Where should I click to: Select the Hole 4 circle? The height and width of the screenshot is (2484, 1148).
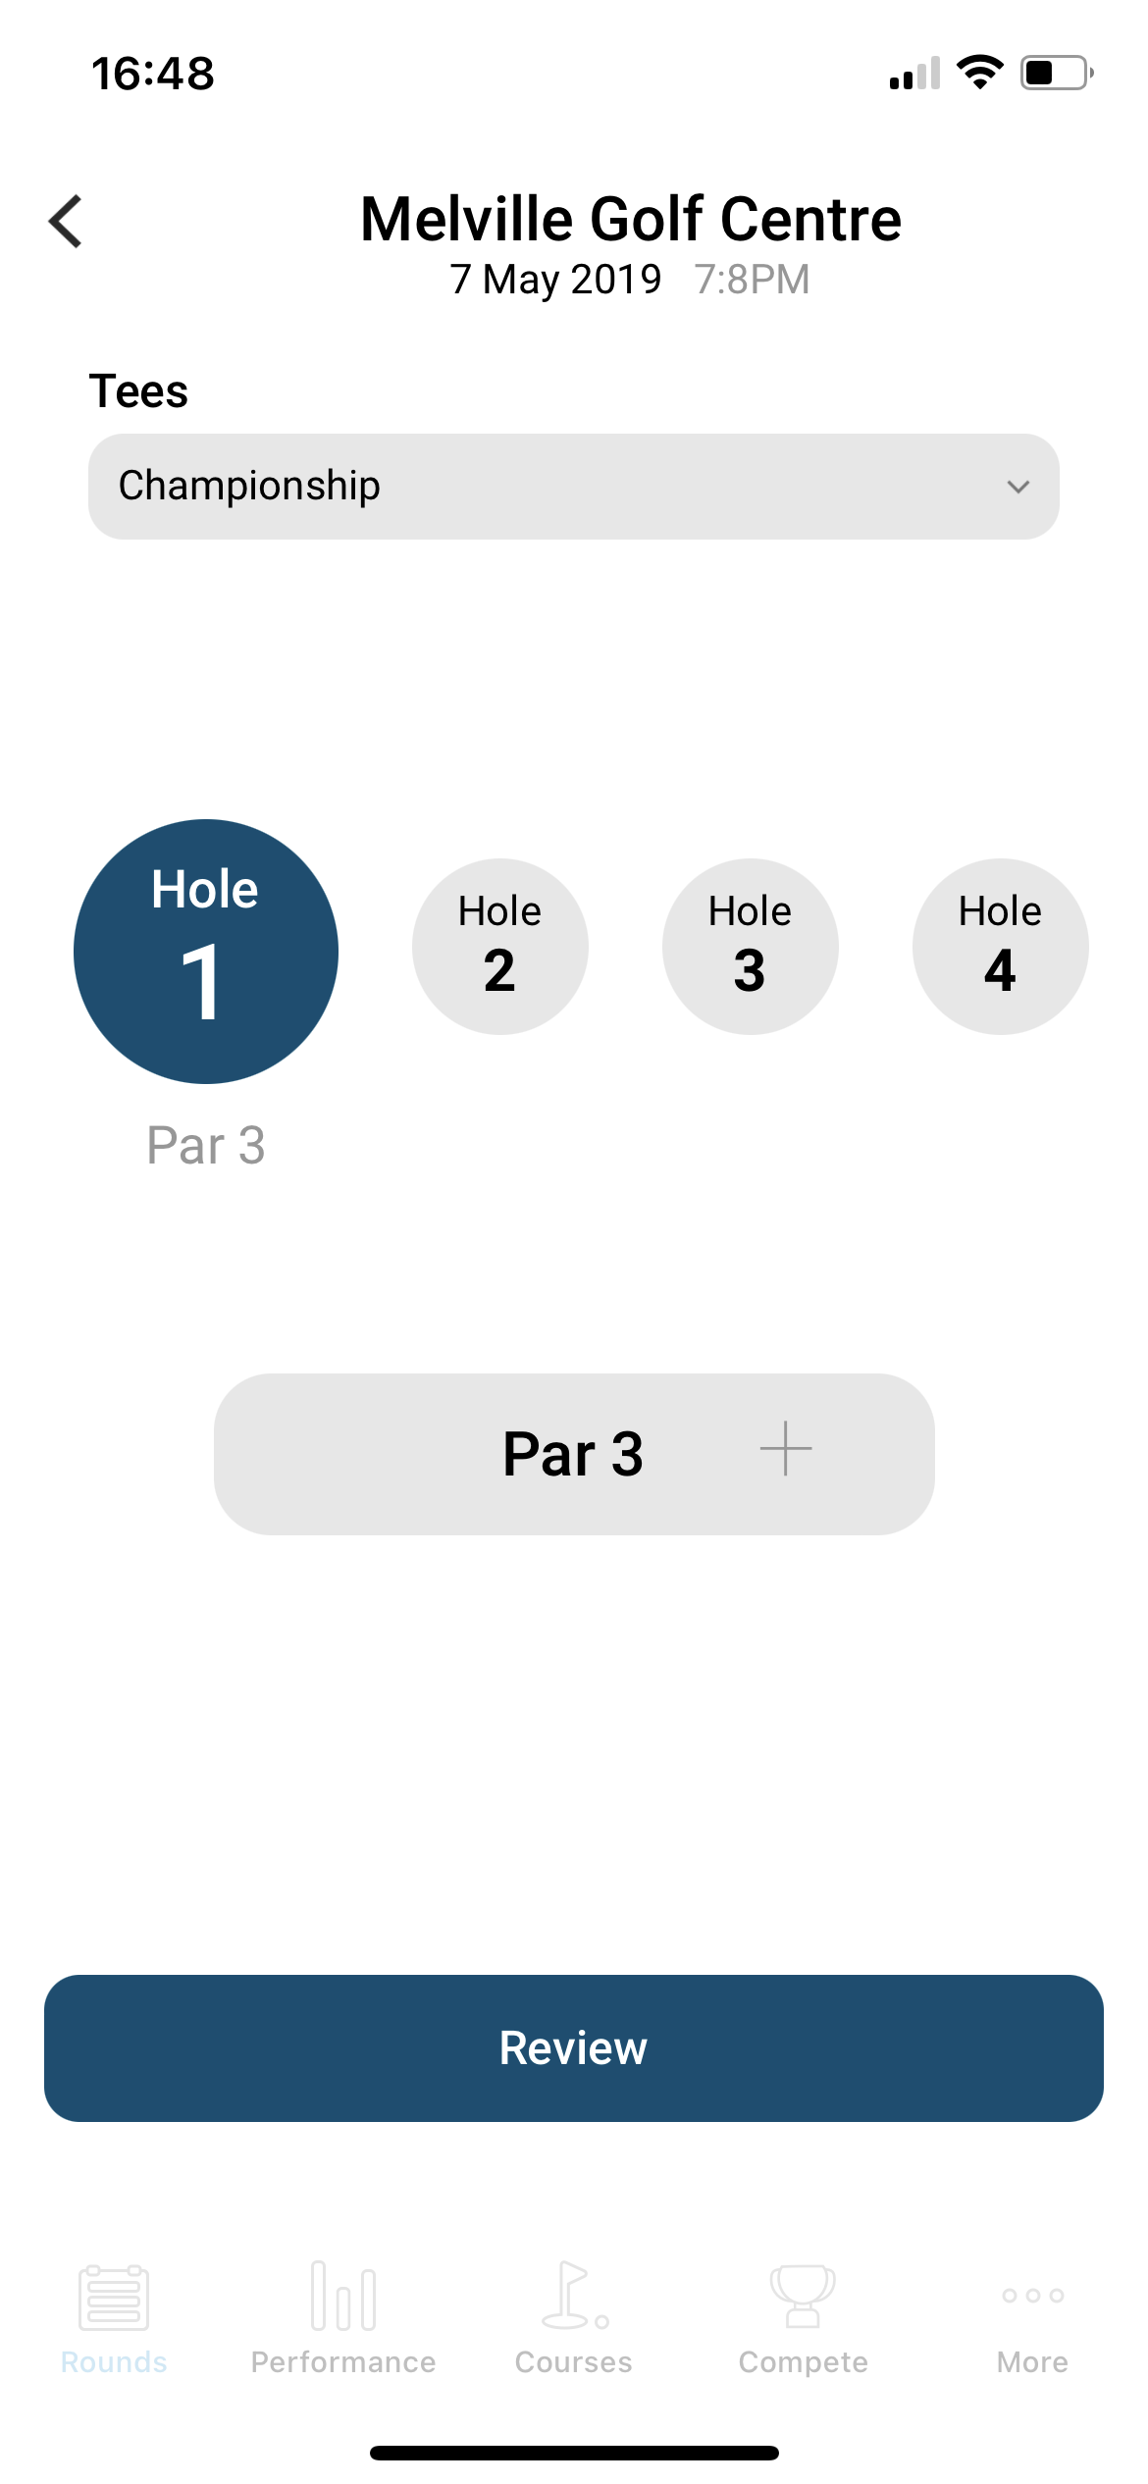click(1001, 947)
